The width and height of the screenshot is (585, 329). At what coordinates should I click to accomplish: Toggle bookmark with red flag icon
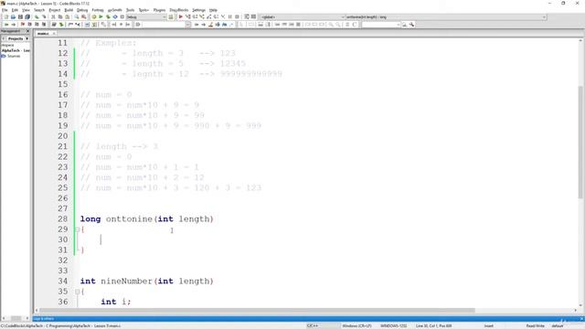tap(22, 25)
